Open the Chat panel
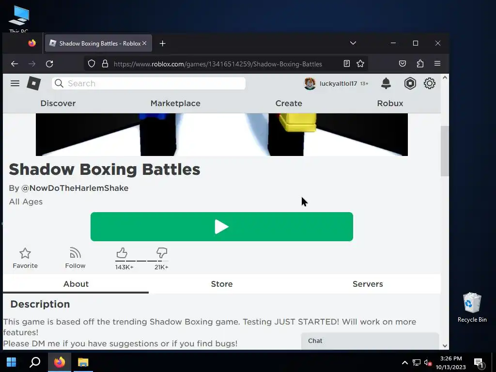 click(x=370, y=341)
